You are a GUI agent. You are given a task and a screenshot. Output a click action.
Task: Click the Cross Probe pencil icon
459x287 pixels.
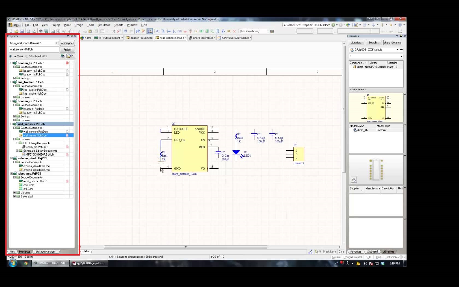tap(143, 31)
